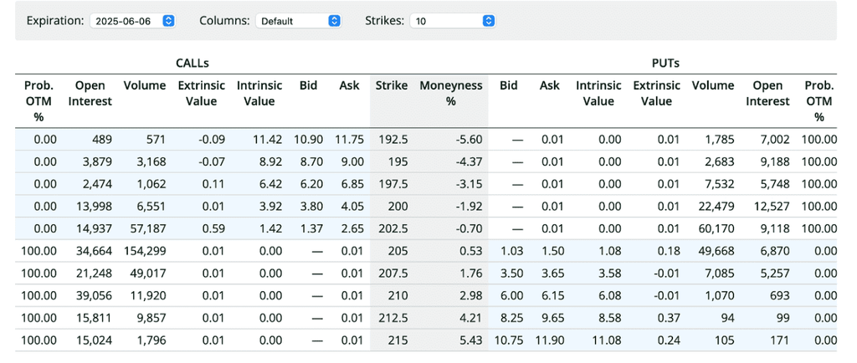The height and width of the screenshot is (363, 857).
Task: Click put ask price 1.50
Action: 553,251
